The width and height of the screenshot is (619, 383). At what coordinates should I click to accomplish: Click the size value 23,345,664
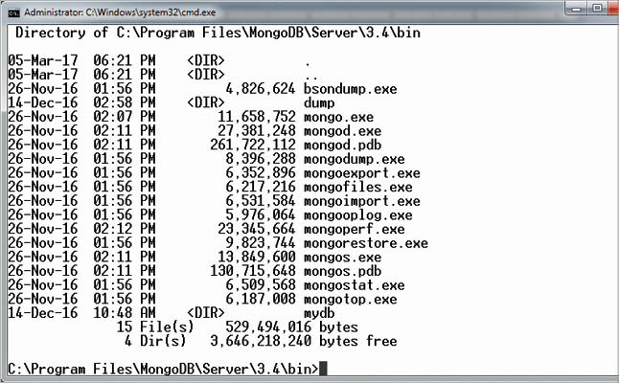pos(257,229)
